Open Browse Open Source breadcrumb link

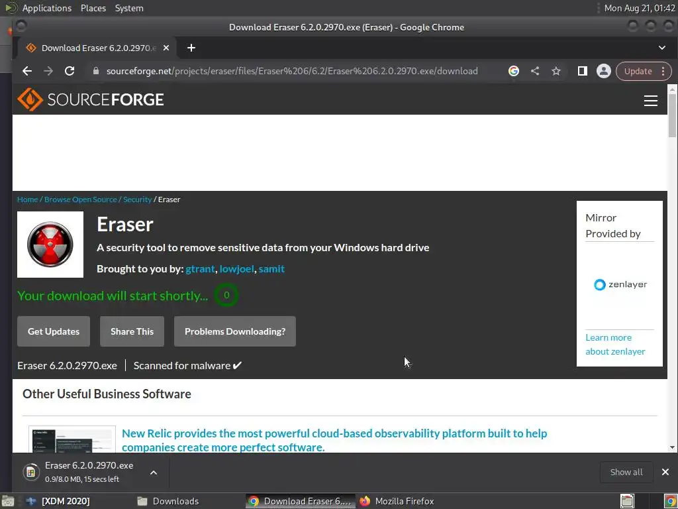click(x=80, y=199)
